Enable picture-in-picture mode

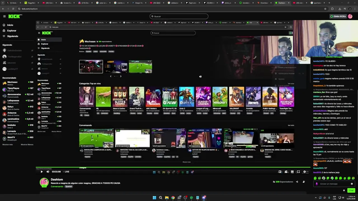click(280, 172)
